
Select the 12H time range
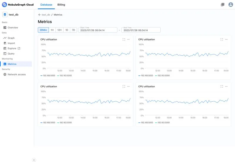(60, 30)
